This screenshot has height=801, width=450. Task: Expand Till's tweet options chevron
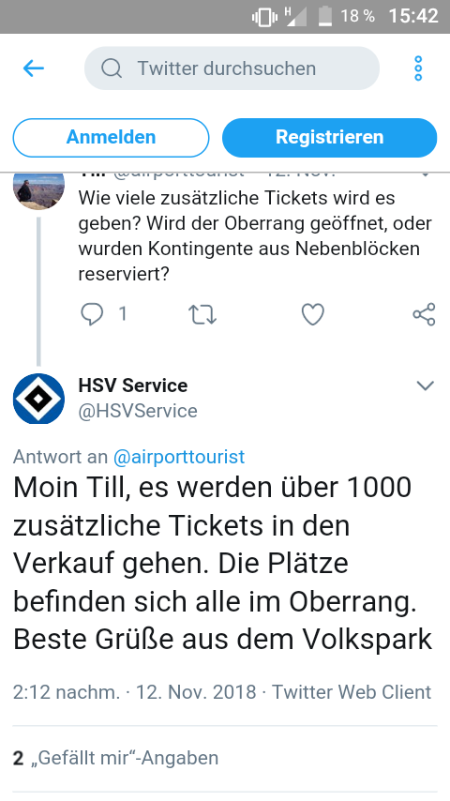(425, 175)
